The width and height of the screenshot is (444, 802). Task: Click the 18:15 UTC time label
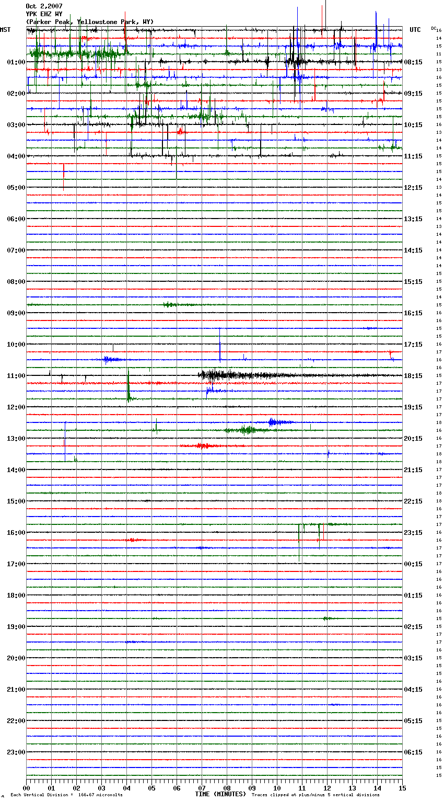coord(413,376)
